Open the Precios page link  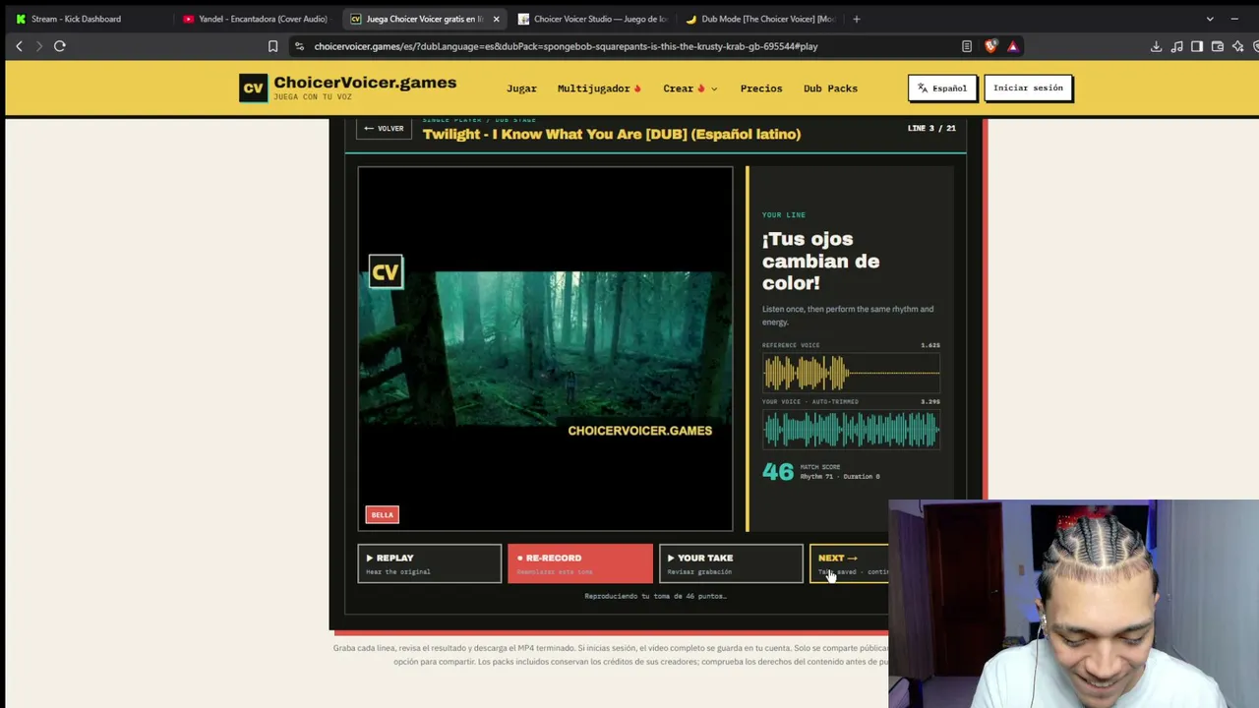pyautogui.click(x=761, y=88)
